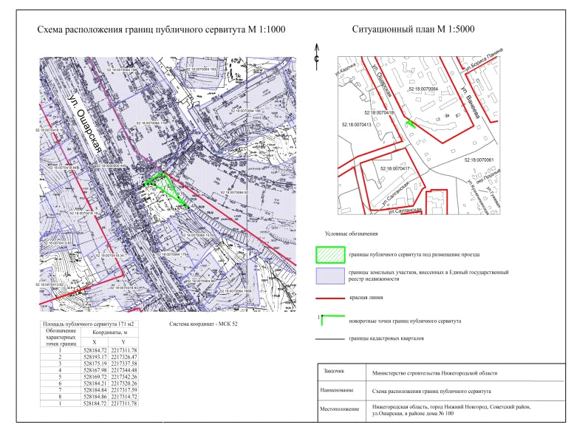Click the green hatched servitude legend swatch
574x430 pixels.
pos(330,255)
